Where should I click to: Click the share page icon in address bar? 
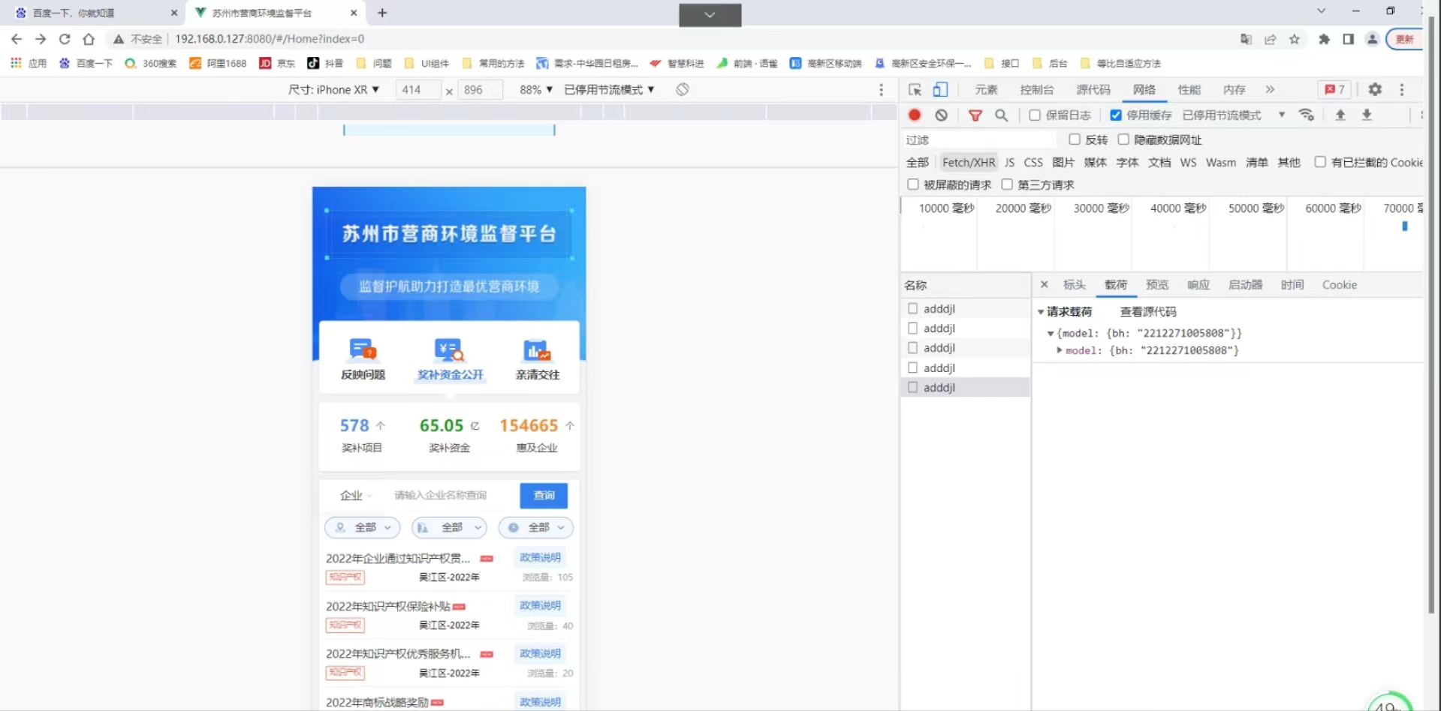pos(1270,39)
